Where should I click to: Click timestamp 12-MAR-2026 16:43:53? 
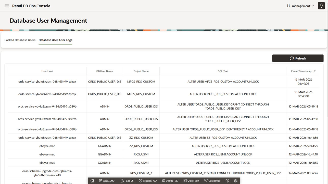pyautogui.click(x=303, y=163)
